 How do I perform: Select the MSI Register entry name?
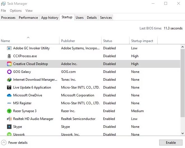coord(22,103)
